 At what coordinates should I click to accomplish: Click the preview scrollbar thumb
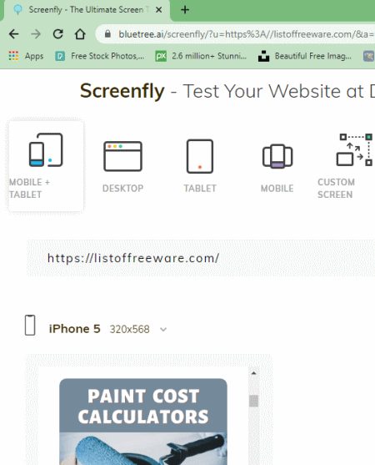(x=253, y=401)
